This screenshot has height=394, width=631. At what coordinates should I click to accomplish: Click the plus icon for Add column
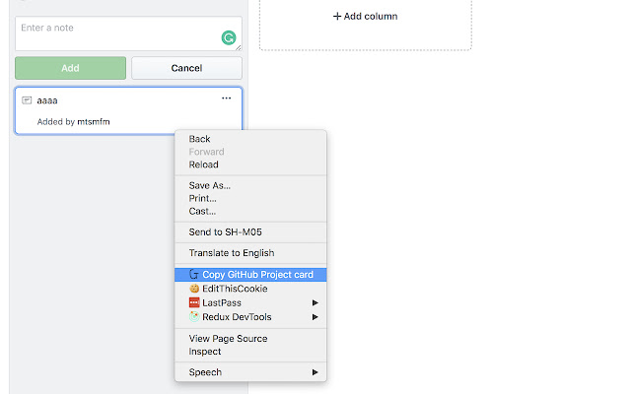click(x=337, y=16)
